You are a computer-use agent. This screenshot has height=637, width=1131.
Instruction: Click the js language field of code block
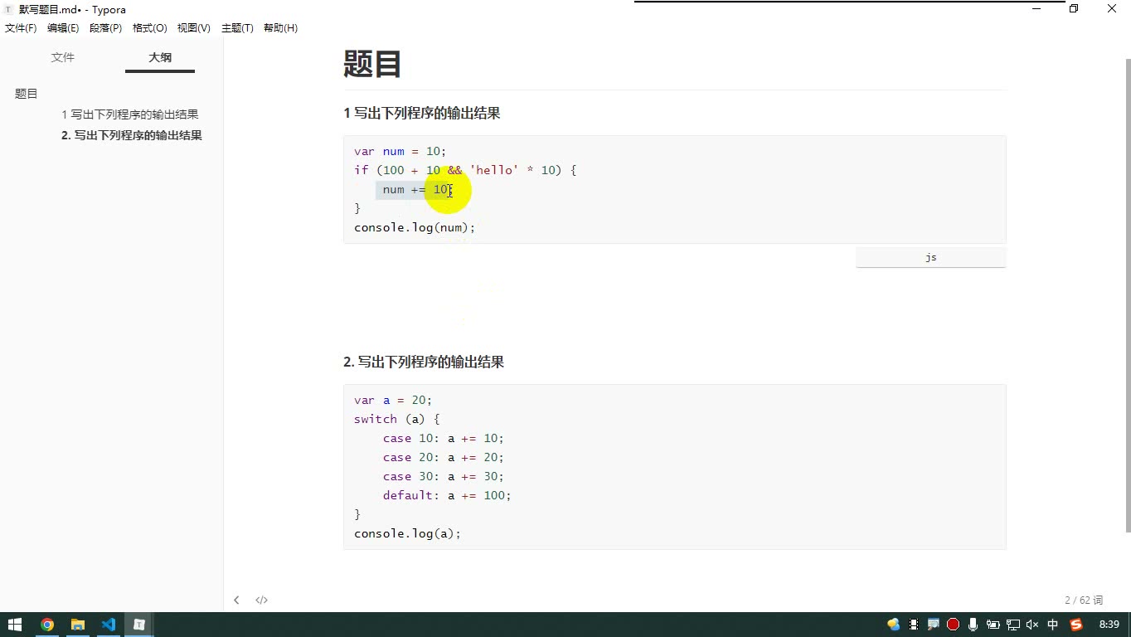930,257
